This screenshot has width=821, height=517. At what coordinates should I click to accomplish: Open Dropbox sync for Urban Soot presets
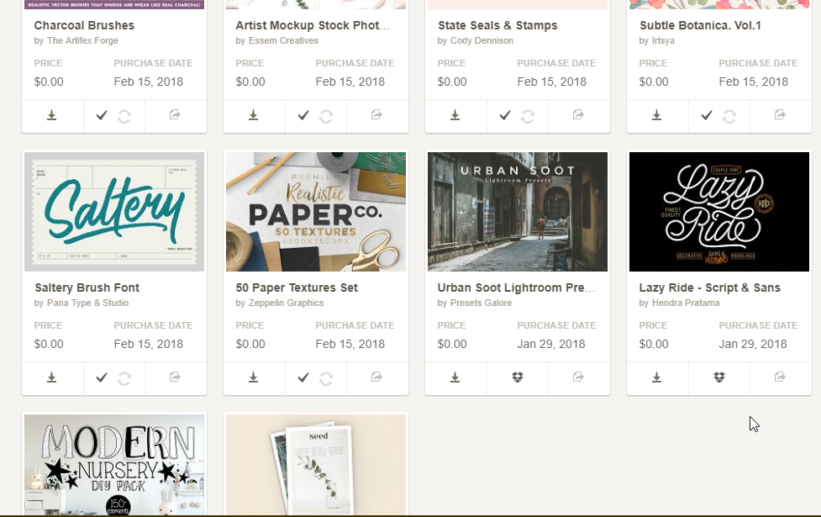tap(517, 378)
